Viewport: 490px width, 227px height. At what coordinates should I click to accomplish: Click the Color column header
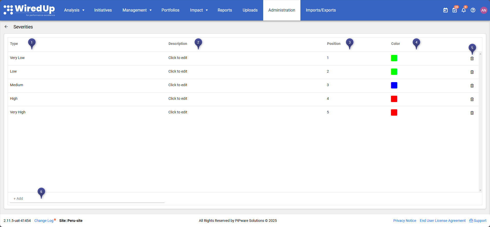[396, 44]
